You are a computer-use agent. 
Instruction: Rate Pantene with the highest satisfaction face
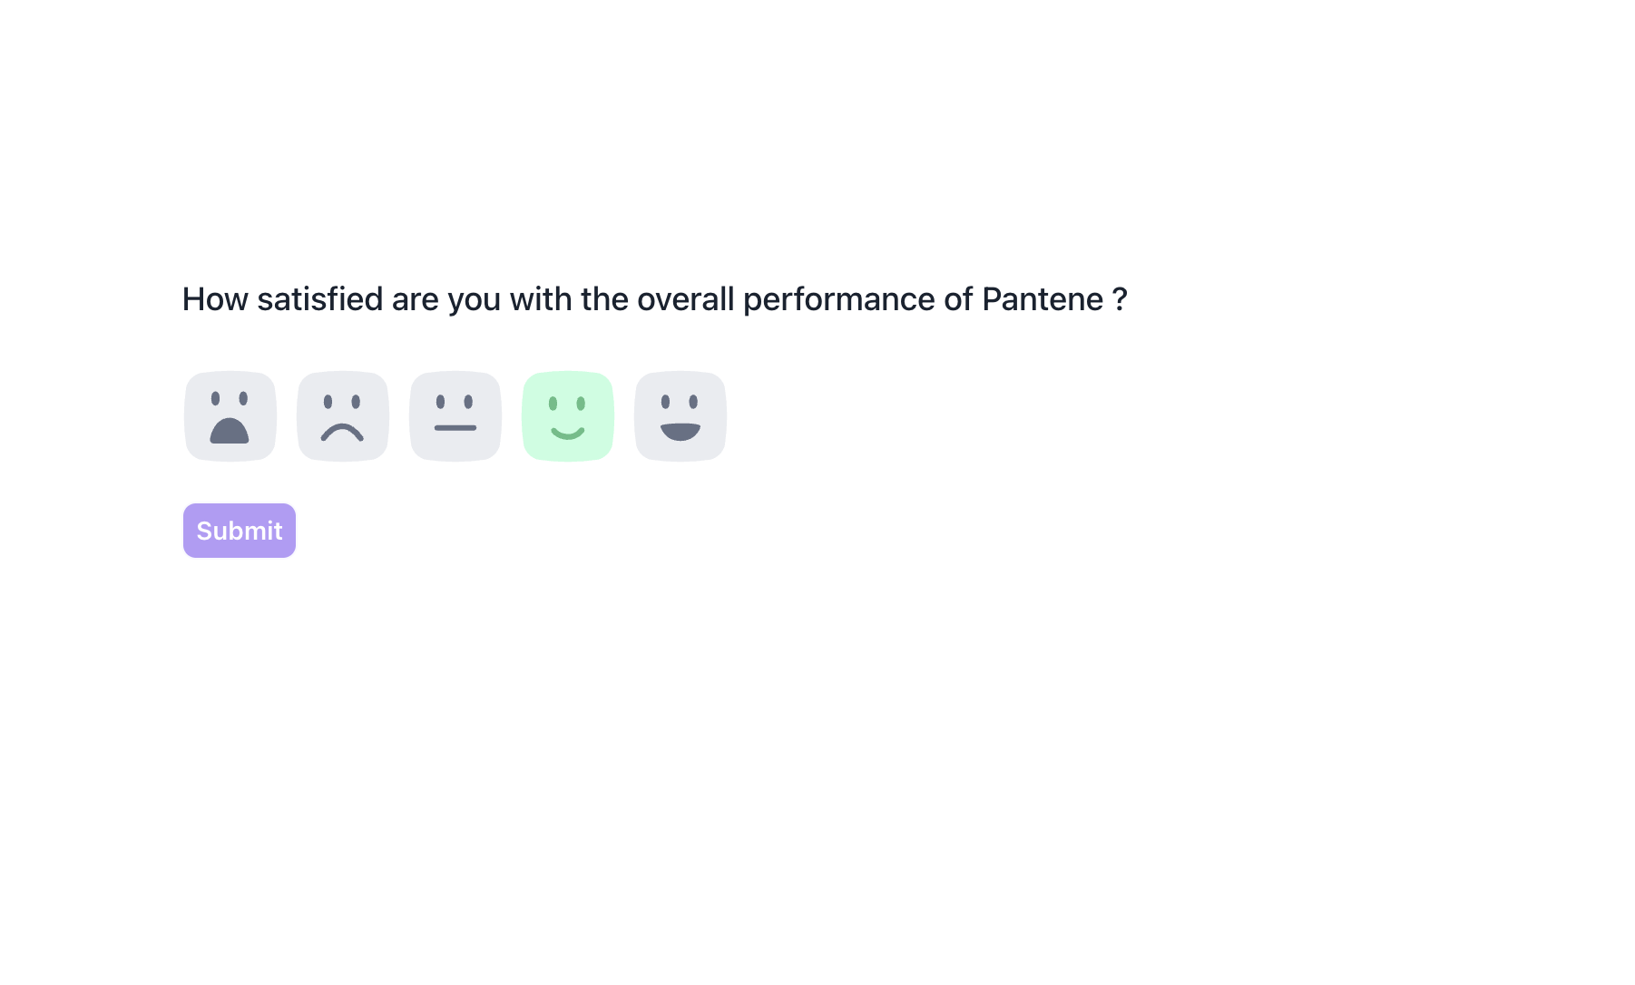tap(680, 416)
